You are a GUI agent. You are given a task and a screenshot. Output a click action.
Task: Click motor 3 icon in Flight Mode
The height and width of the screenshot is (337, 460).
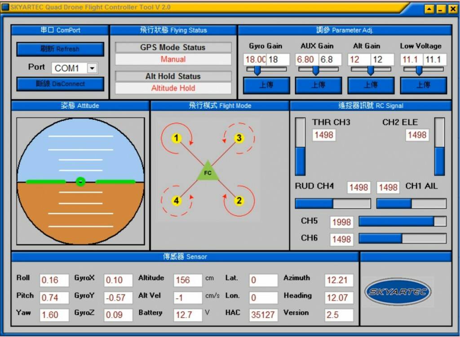(239, 138)
